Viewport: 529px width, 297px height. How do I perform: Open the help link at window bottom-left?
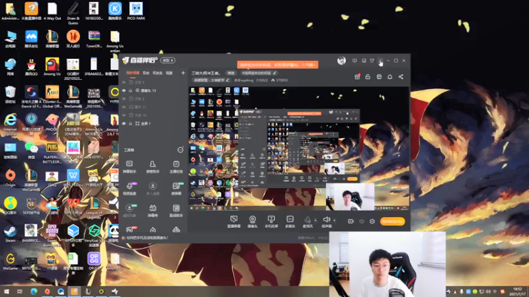pos(147,238)
